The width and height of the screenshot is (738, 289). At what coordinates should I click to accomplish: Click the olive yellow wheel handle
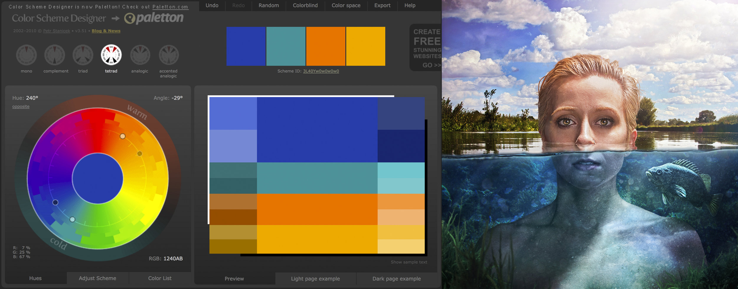tap(140, 153)
